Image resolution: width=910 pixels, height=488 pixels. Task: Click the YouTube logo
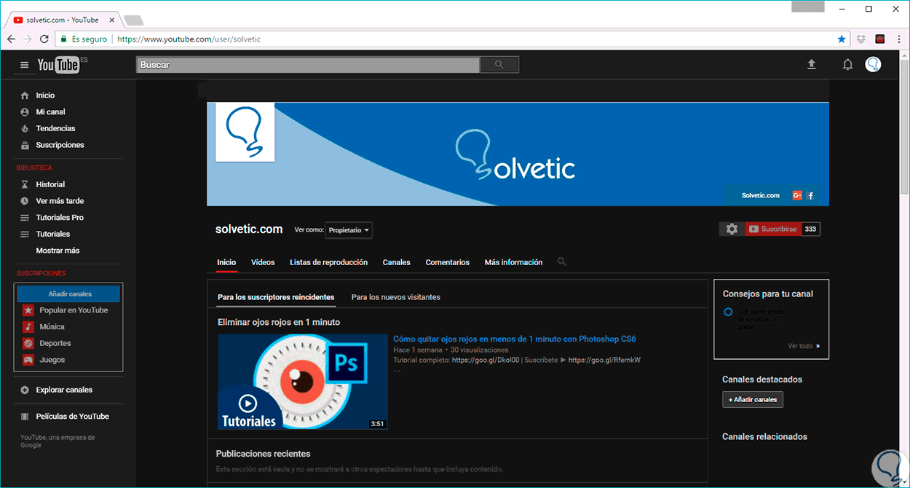[58, 65]
